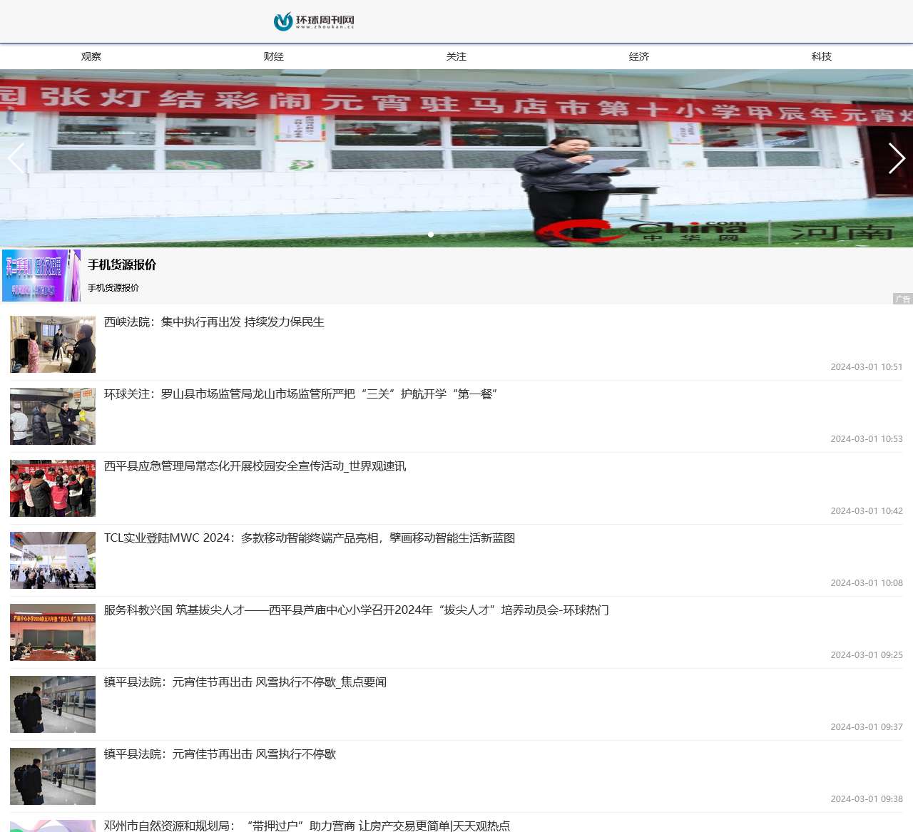913x832 pixels.
Task: Click thumbnail of 拔尖人才 培养动员会 article
Action: click(x=53, y=632)
